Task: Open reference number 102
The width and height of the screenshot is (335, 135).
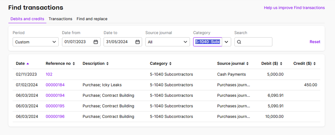Action: (x=49, y=74)
